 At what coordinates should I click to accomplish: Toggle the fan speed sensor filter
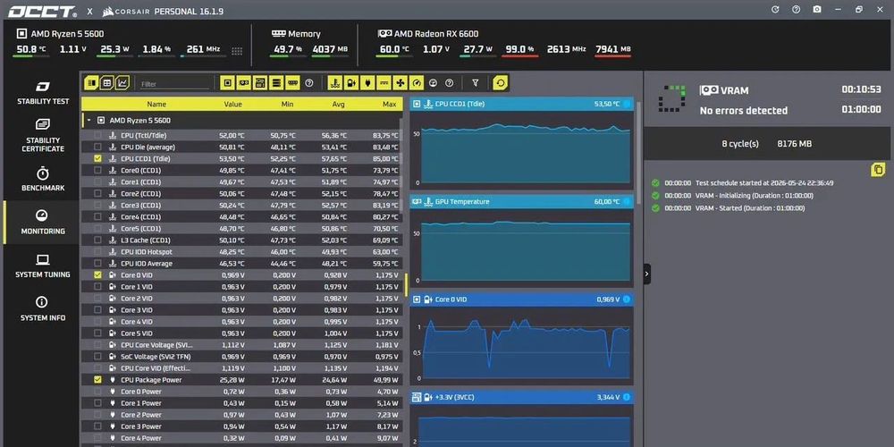pos(401,83)
